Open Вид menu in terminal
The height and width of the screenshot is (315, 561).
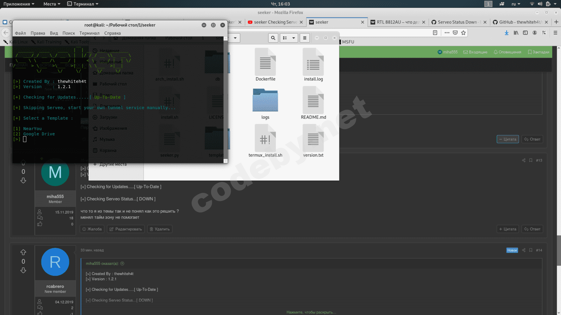(x=54, y=33)
